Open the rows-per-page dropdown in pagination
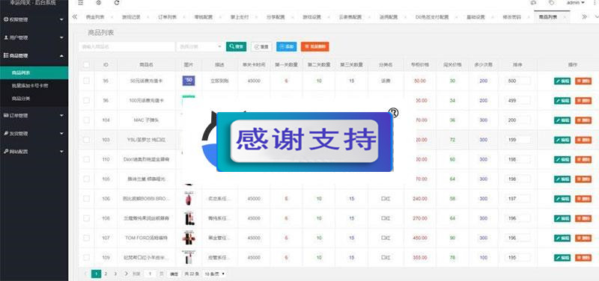This screenshot has width=599, height=281. 214,274
